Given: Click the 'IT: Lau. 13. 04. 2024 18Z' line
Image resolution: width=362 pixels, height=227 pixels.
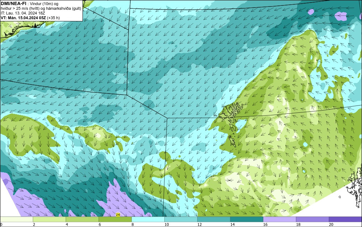Looking at the screenshot, I should coord(23,13).
